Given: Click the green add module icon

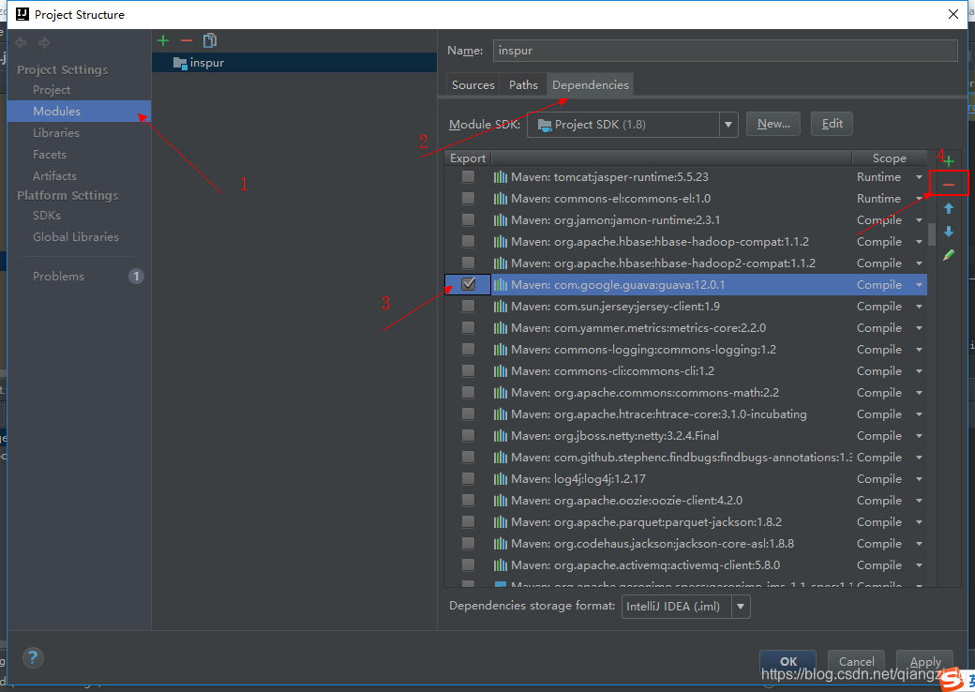Looking at the screenshot, I should 162,40.
